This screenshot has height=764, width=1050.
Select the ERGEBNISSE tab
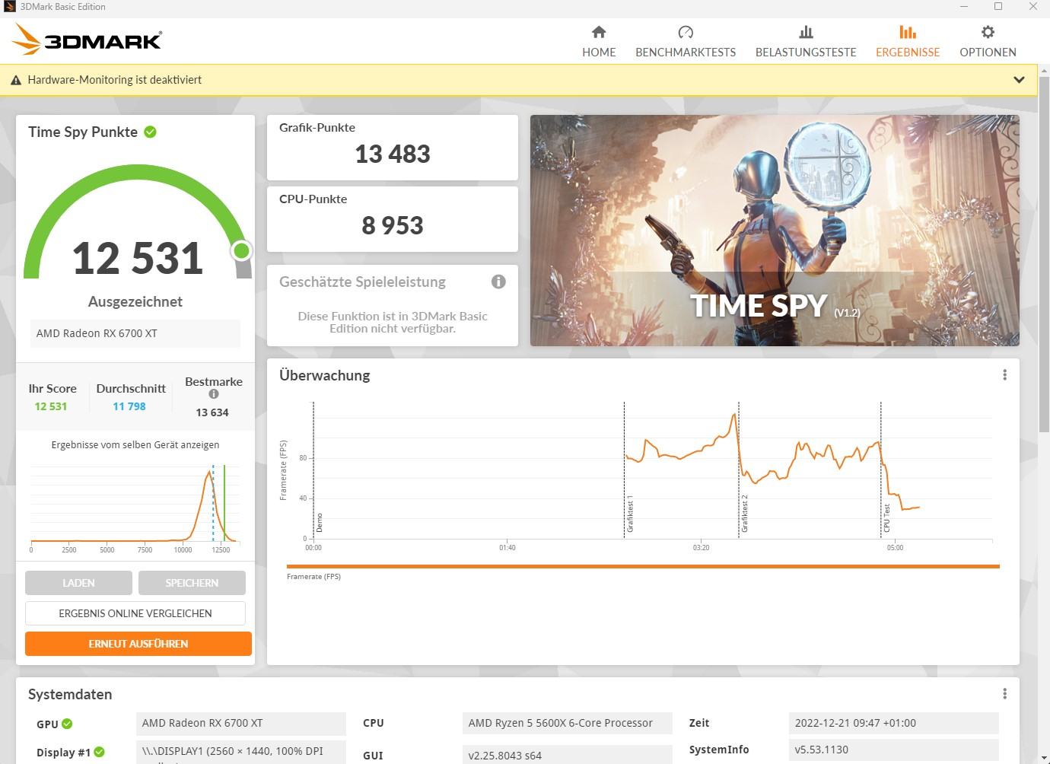[908, 41]
